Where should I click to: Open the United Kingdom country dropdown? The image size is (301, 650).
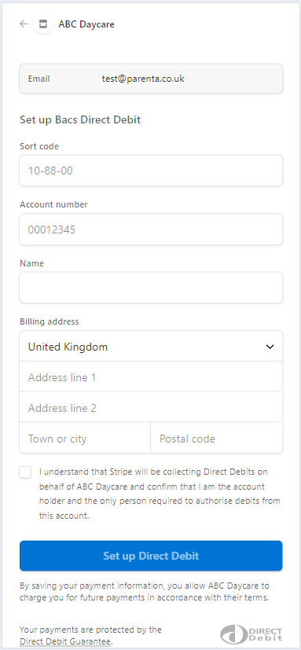(x=151, y=346)
